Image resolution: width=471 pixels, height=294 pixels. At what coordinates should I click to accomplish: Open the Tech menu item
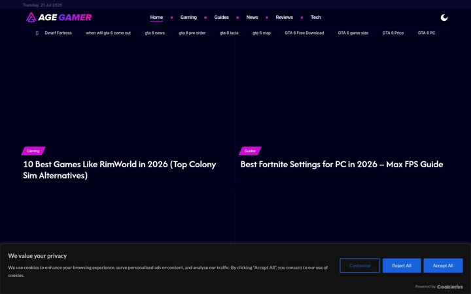pyautogui.click(x=316, y=18)
